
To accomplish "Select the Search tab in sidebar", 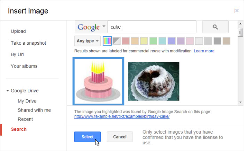I will (19, 129).
